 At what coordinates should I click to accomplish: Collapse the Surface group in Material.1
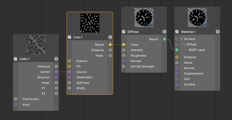(x=182, y=39)
